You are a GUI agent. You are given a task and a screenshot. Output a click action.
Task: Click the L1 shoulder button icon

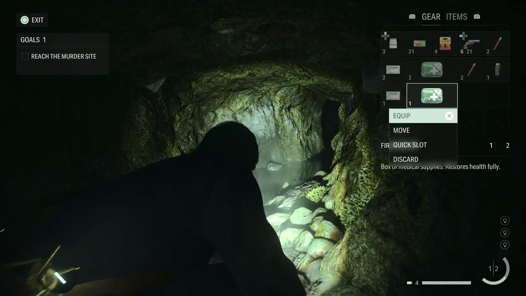412,17
